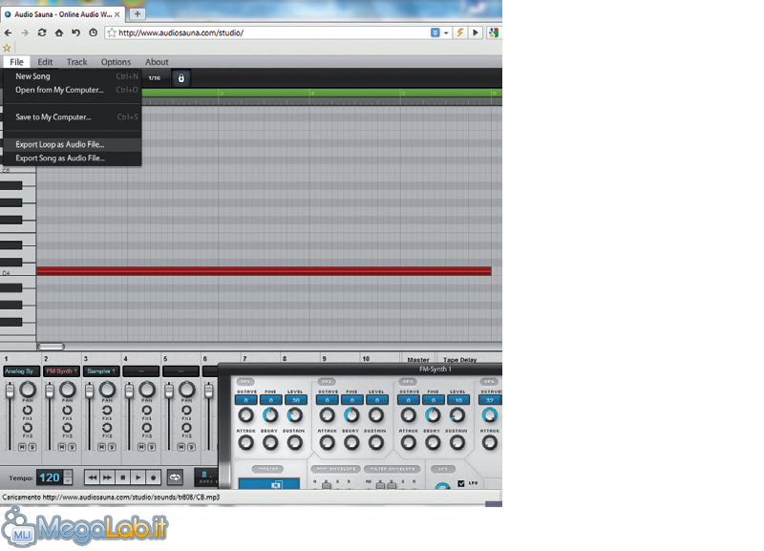
Task: Click channel 3 volume fader
Action: (x=89, y=391)
